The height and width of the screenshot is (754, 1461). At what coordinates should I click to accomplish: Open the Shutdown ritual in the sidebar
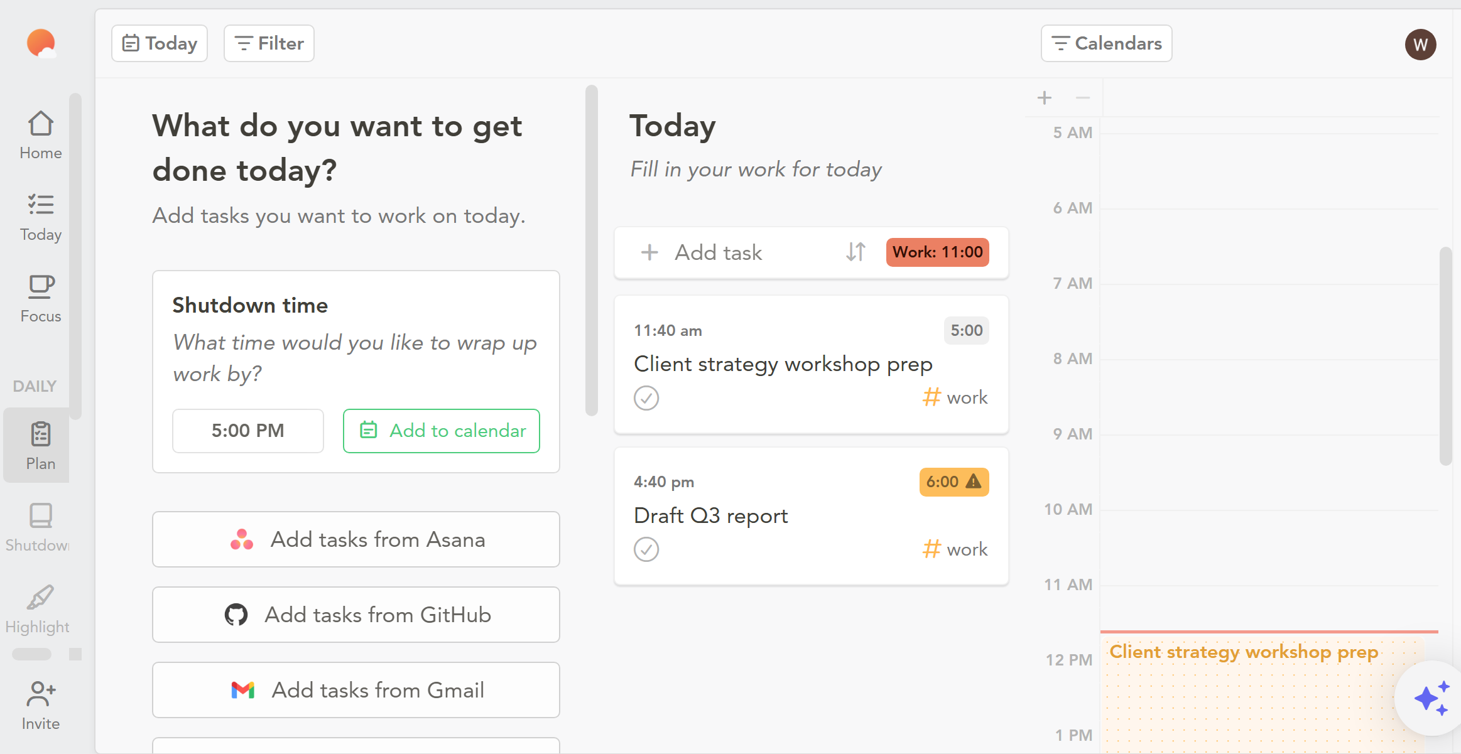click(x=36, y=527)
